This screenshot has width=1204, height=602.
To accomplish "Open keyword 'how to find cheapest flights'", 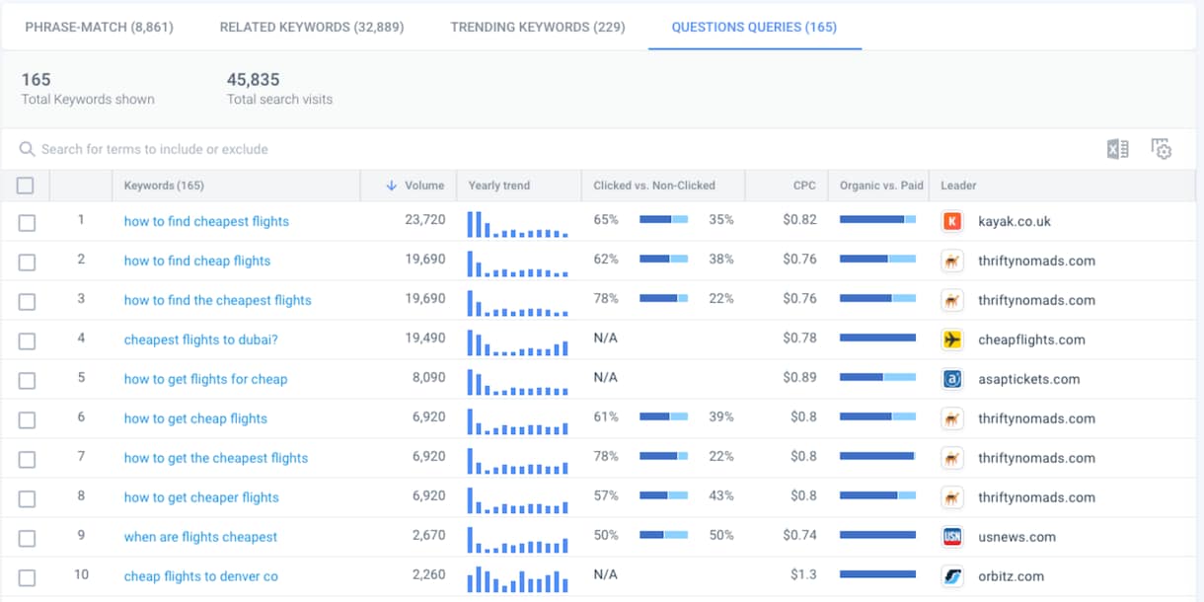I will (206, 221).
